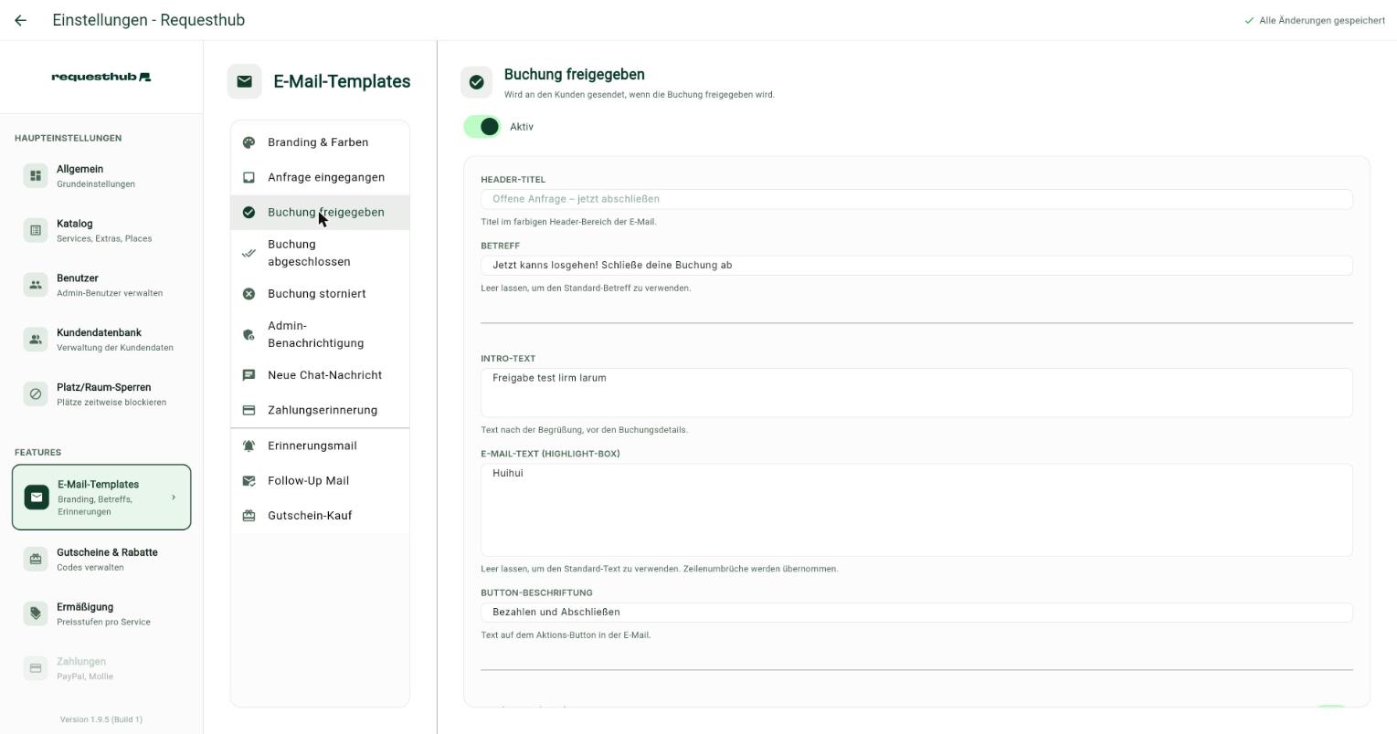Open Platz/Raum-Sperren section
The height and width of the screenshot is (734, 1397).
click(101, 394)
